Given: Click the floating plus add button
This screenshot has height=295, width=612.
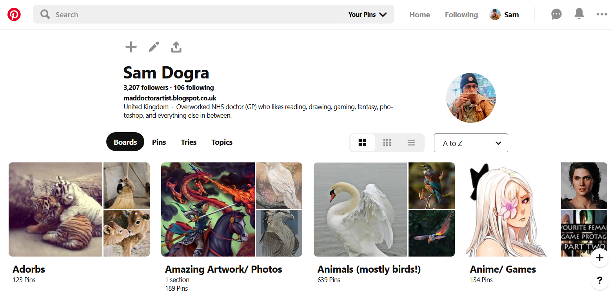Looking at the screenshot, I should [x=599, y=258].
